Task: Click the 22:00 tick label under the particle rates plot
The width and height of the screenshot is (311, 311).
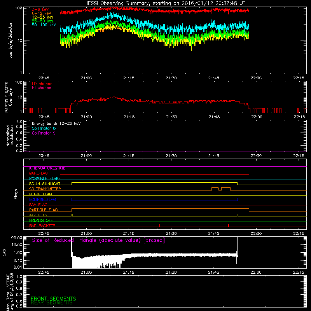Action: [257, 117]
